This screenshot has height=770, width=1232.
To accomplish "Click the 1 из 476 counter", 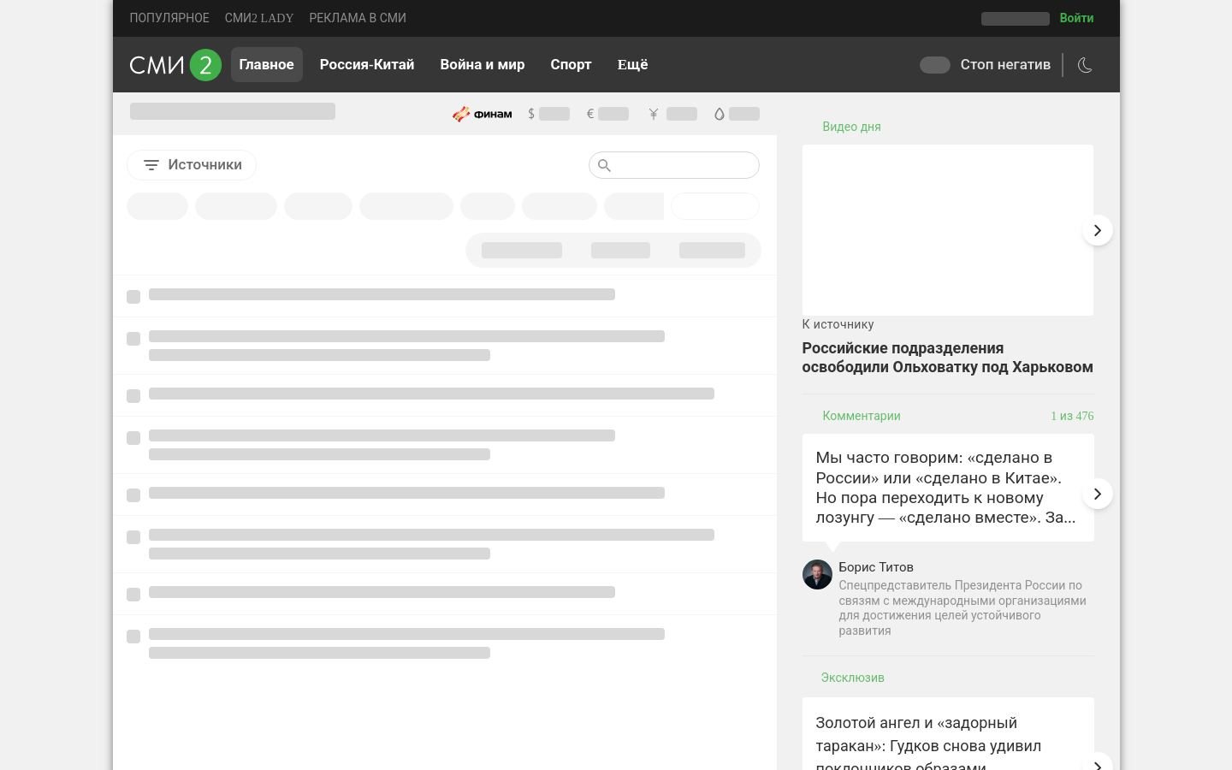I will coord(1072,416).
